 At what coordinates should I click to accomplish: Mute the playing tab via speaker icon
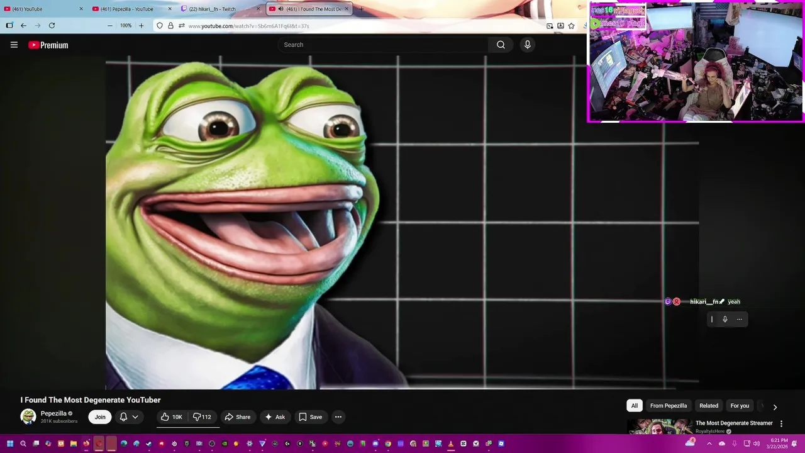pyautogui.click(x=280, y=9)
